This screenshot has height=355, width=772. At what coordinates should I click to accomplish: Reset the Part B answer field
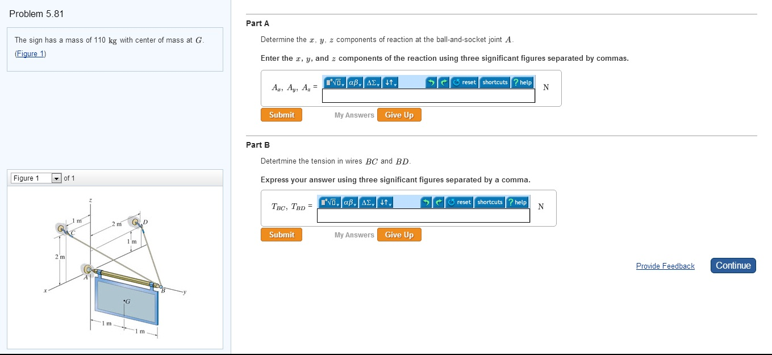tap(459, 202)
